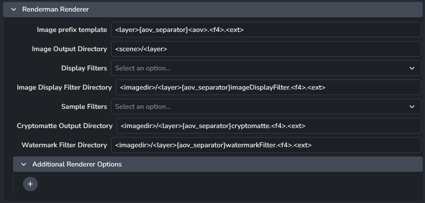425x203 pixels.
Task: Select the Cryptomatte Output Directory label
Action: click(x=64, y=126)
